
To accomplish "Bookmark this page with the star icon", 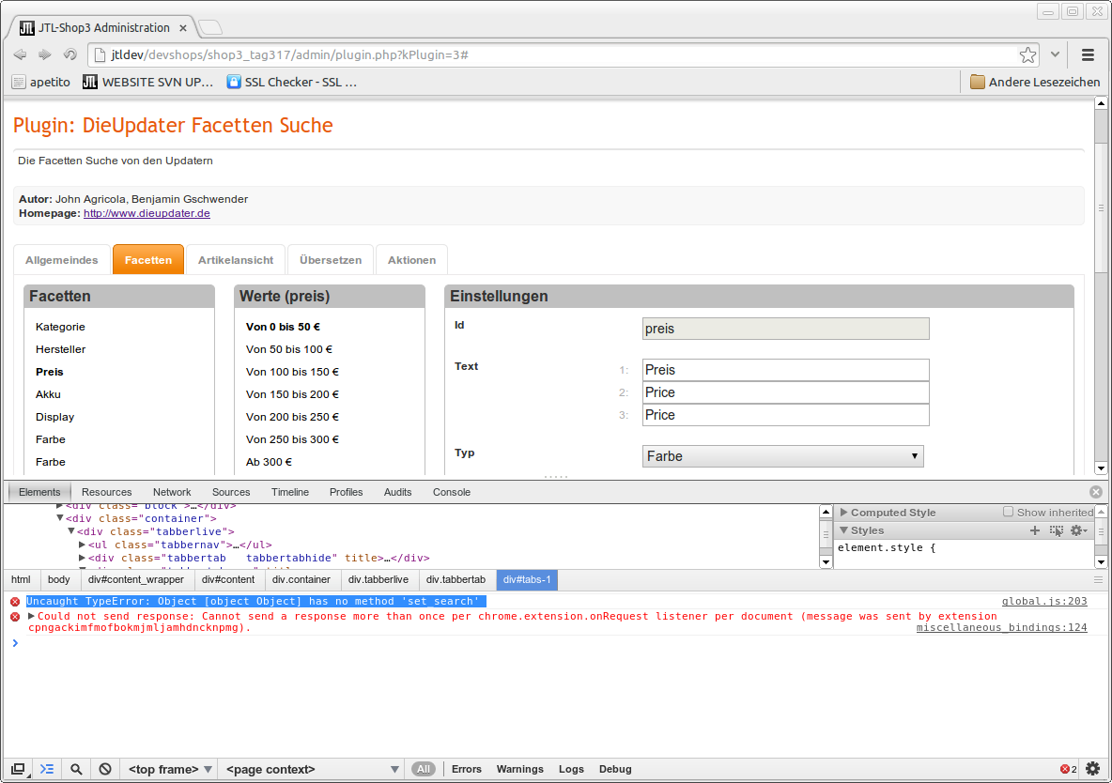I will tap(1027, 54).
